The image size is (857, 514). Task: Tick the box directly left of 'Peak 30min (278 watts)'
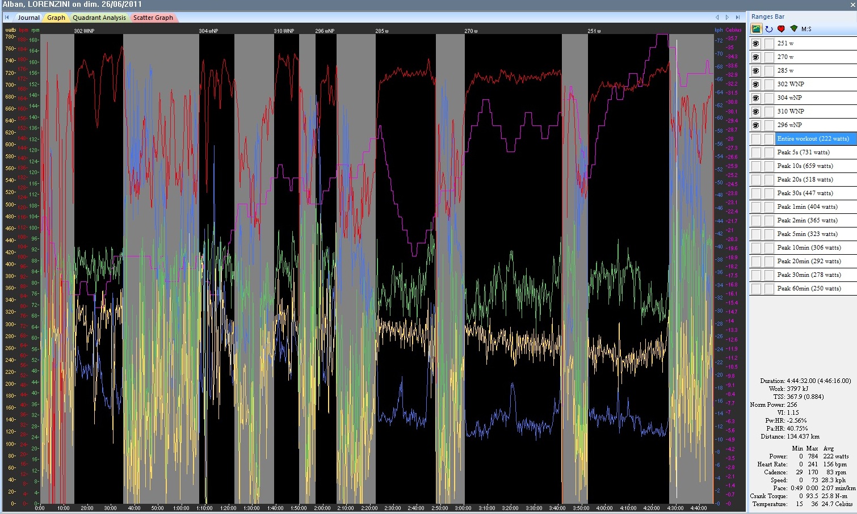point(769,275)
